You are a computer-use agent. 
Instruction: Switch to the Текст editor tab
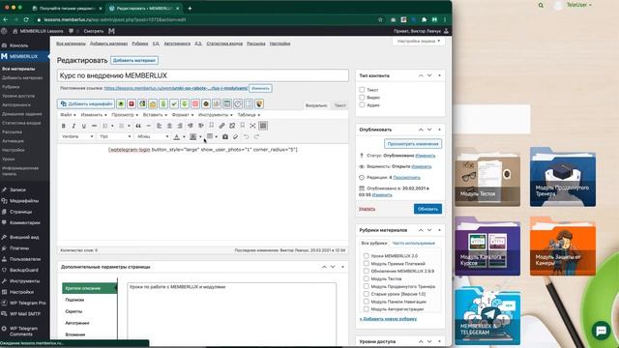pos(339,105)
